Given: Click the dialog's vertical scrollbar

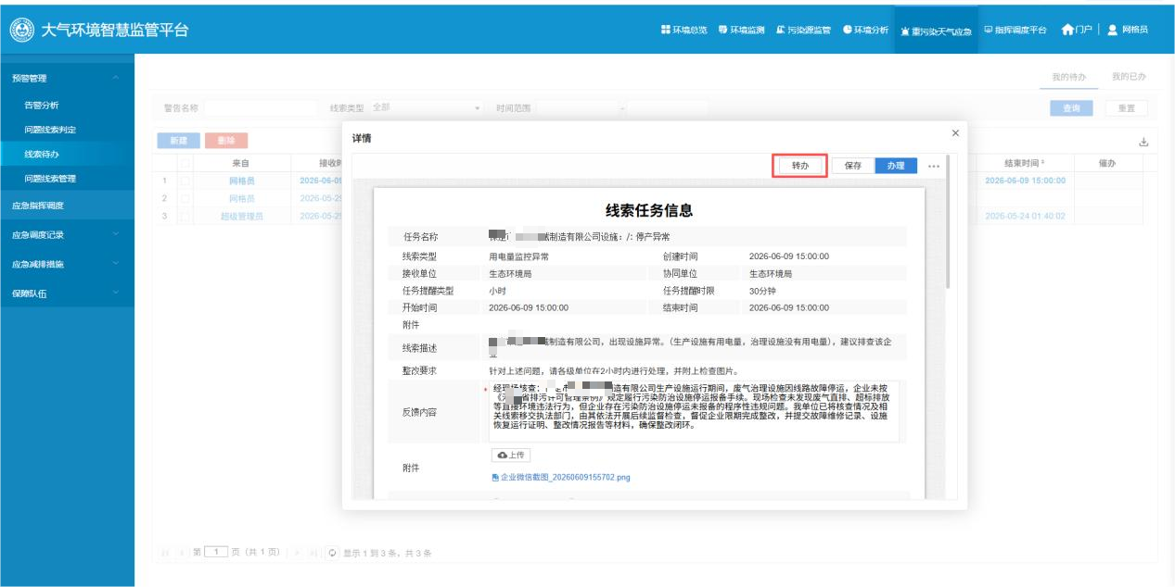Looking at the screenshot, I should point(947,222).
